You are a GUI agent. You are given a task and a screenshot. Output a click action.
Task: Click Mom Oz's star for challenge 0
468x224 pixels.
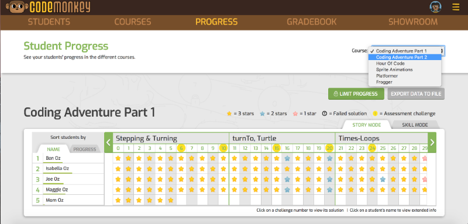click(x=118, y=200)
